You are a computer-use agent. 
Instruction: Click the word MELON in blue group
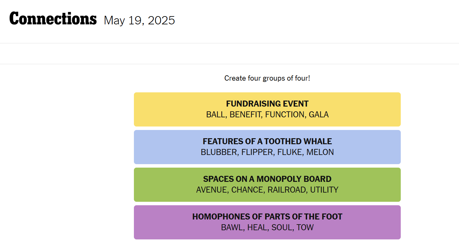[x=320, y=152]
